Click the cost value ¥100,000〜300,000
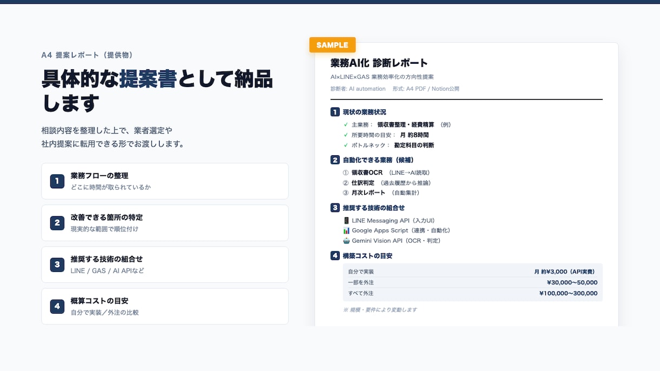 (569, 293)
